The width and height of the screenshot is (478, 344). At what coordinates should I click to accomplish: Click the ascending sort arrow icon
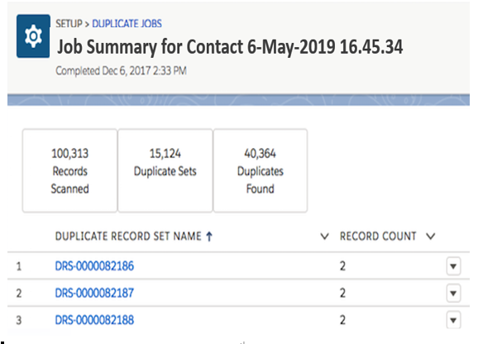[209, 236]
